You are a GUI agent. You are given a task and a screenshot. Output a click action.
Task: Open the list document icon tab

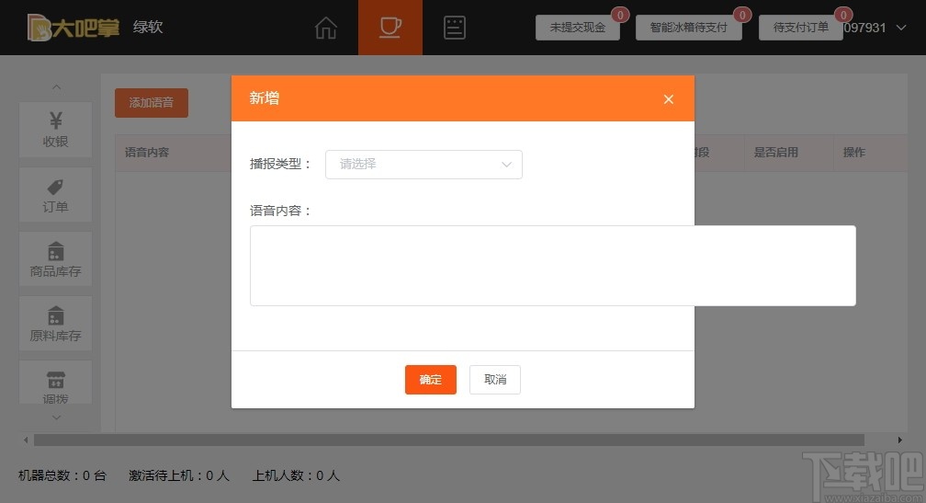tap(454, 28)
